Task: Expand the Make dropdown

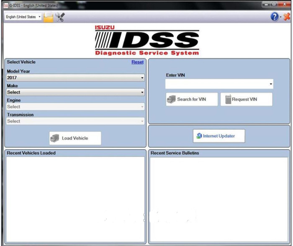Action: pyautogui.click(x=75, y=92)
